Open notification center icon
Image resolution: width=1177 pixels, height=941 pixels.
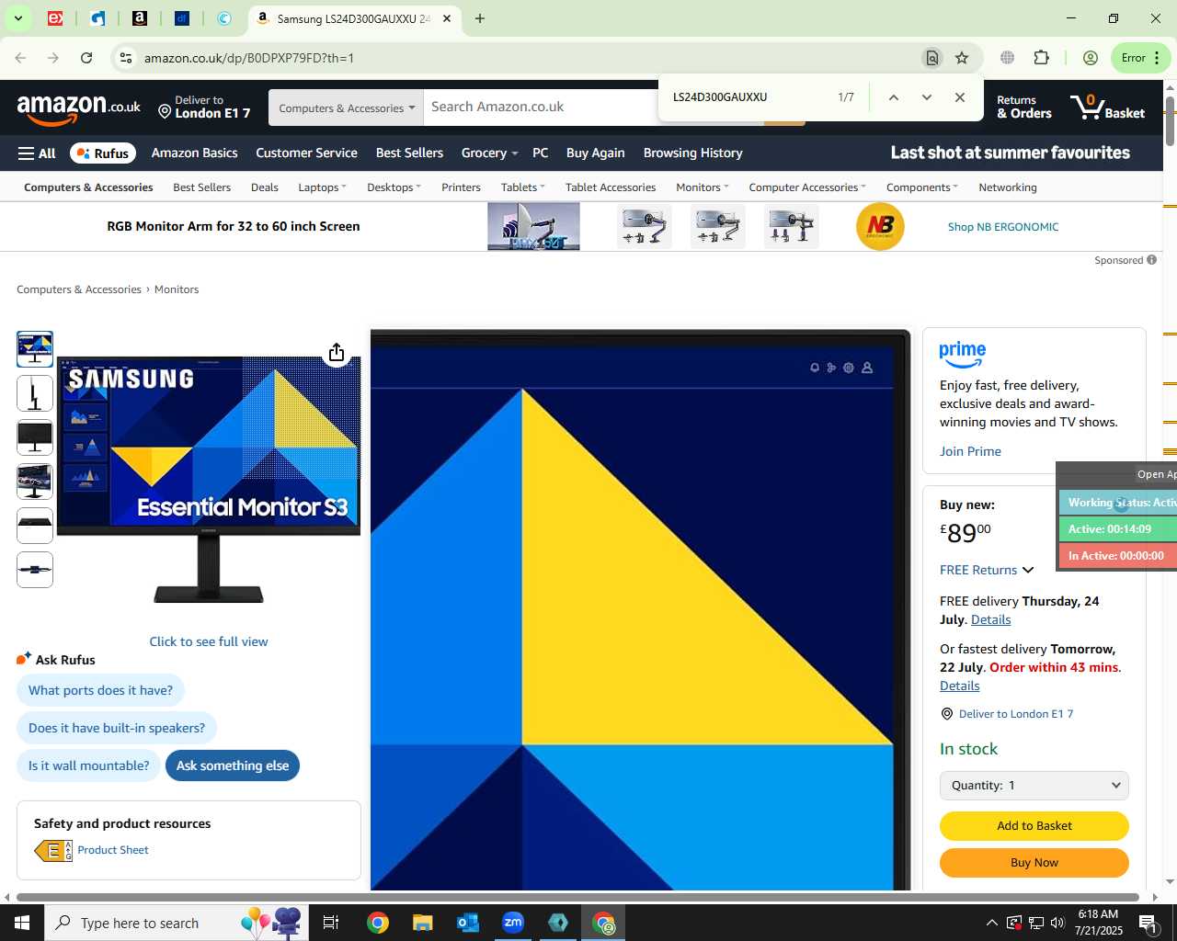[x=1148, y=923]
